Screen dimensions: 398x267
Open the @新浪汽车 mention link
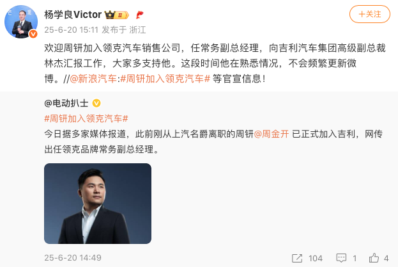click(x=93, y=79)
